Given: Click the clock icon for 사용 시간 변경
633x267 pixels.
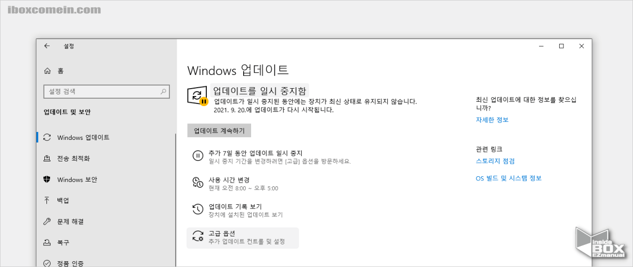Looking at the screenshot, I should [198, 183].
